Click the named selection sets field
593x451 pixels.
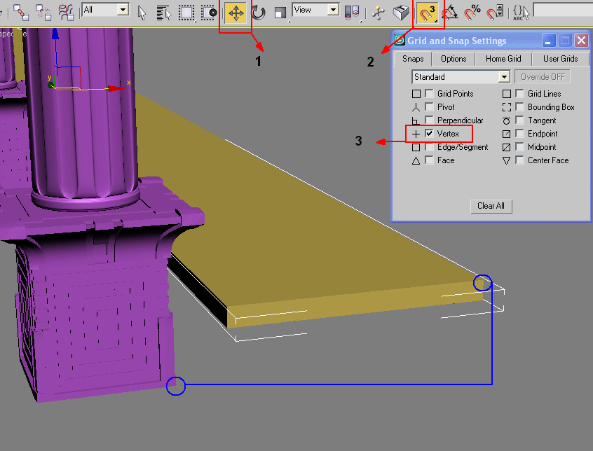click(x=562, y=10)
